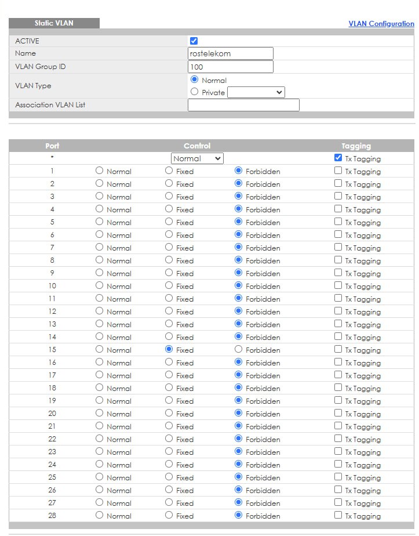
Task: Open the VLAN Configuration link
Action: (381, 24)
